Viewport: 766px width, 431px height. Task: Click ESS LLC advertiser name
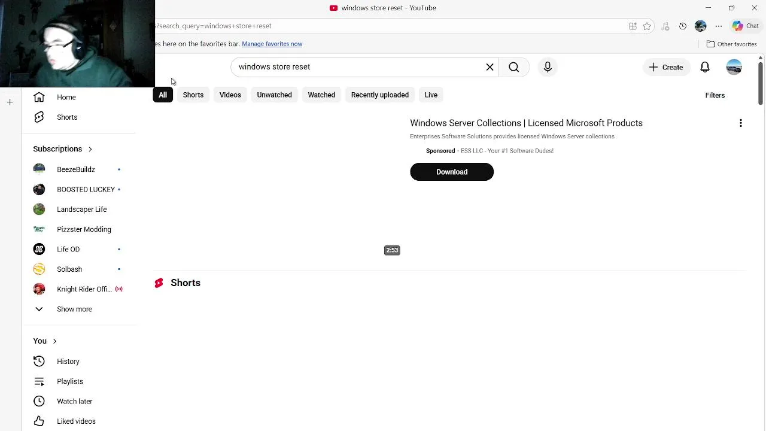pos(507,151)
